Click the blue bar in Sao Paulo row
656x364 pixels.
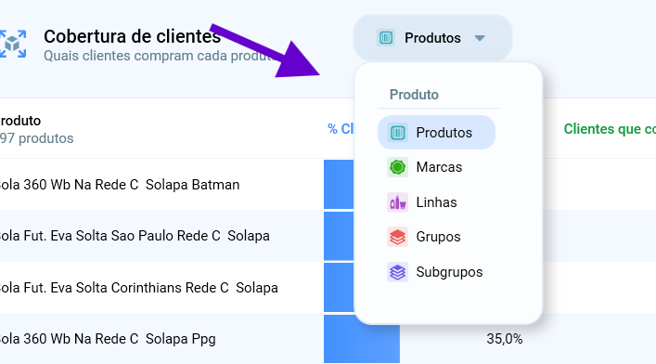(x=339, y=236)
